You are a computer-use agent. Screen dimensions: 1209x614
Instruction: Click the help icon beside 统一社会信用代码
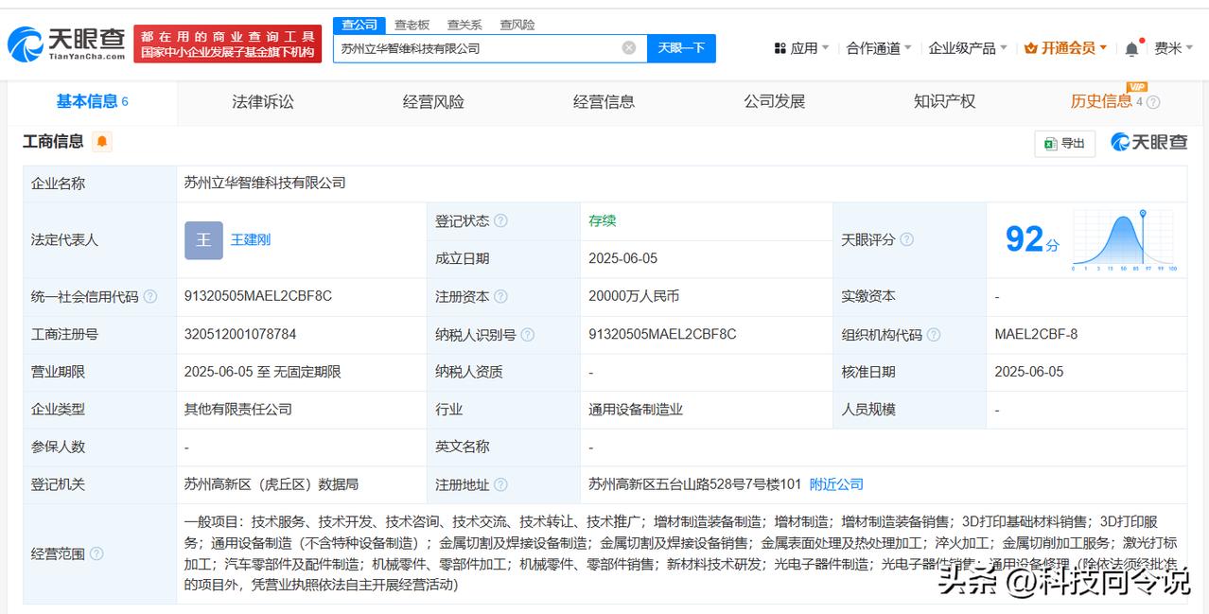(150, 297)
